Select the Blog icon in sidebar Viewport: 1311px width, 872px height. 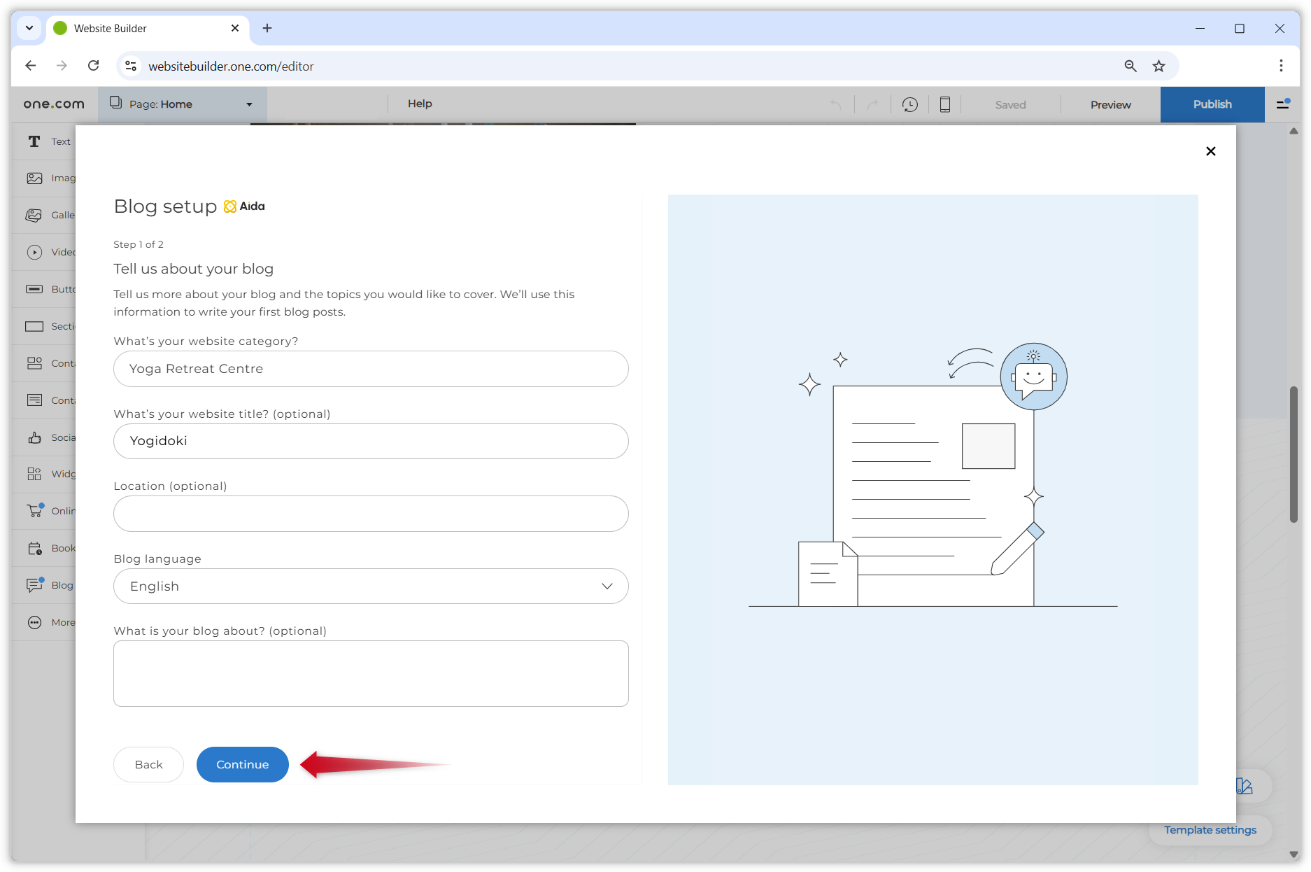(x=34, y=585)
